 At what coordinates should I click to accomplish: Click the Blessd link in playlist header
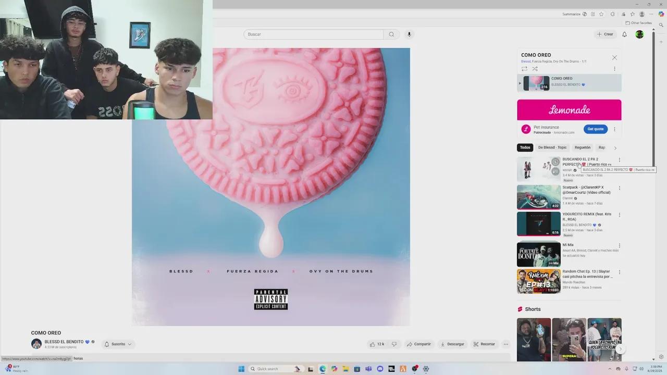[526, 61]
